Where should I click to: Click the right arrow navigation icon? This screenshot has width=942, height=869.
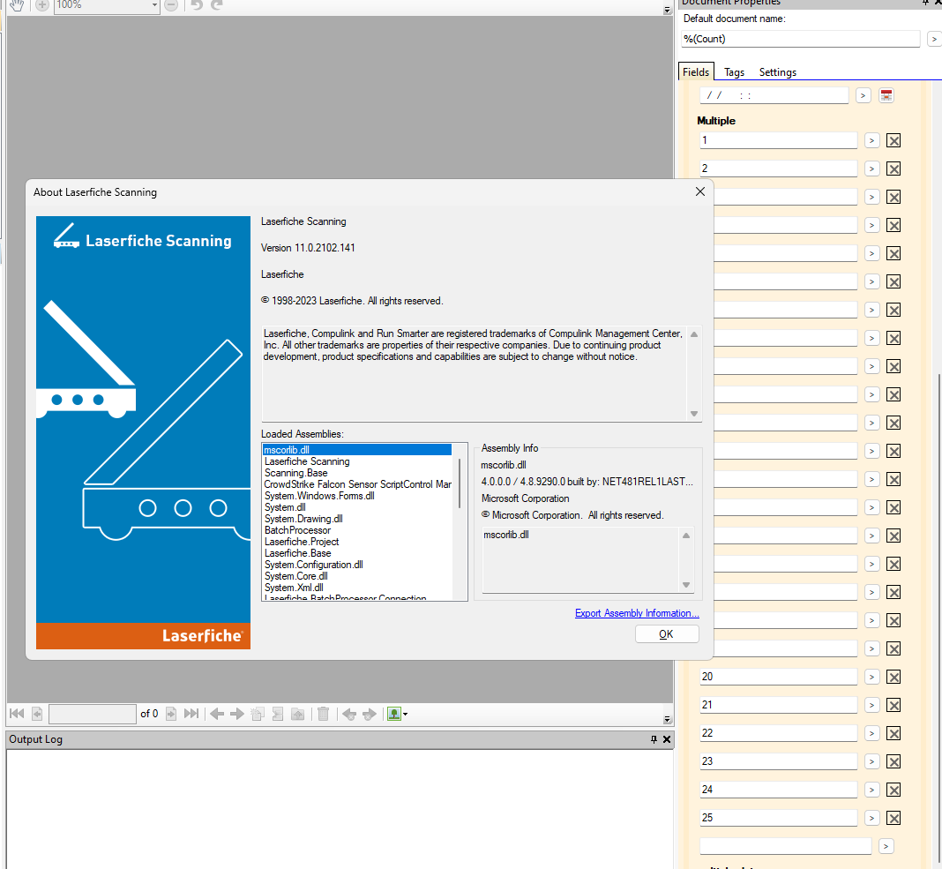coord(237,714)
